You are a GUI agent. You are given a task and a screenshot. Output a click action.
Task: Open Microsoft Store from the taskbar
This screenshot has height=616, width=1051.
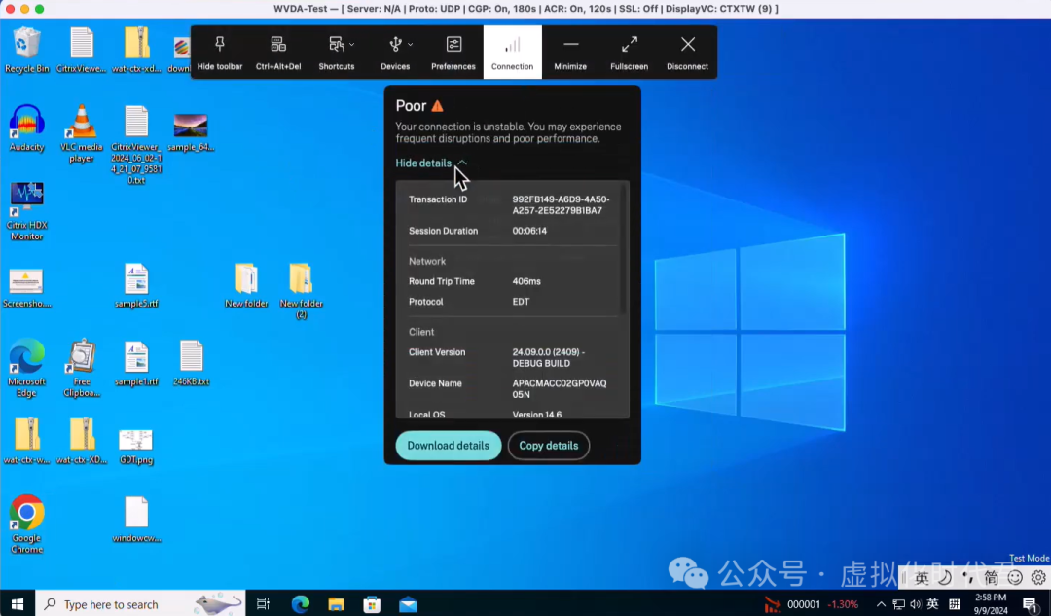(372, 604)
